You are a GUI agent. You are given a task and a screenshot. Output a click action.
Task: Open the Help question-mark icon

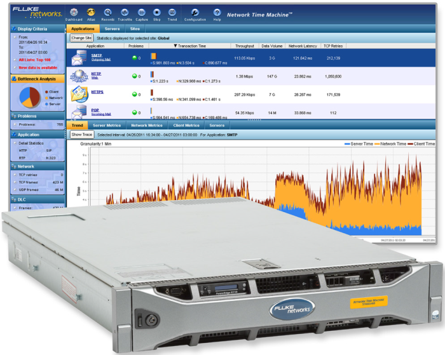click(217, 13)
